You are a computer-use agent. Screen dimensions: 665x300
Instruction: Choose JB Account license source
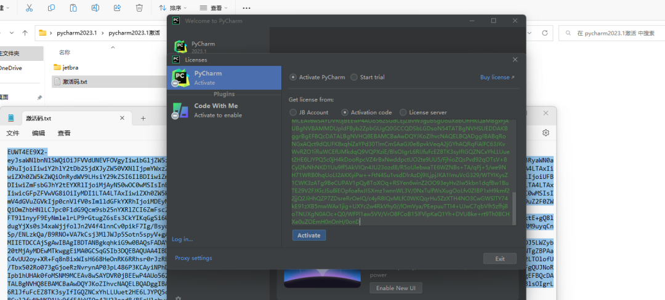coord(293,112)
